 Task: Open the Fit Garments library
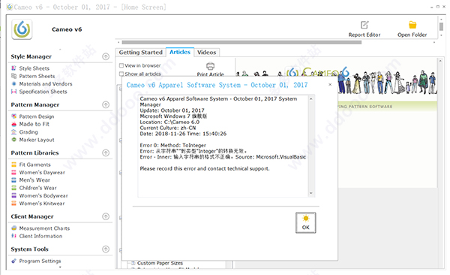pos(34,165)
